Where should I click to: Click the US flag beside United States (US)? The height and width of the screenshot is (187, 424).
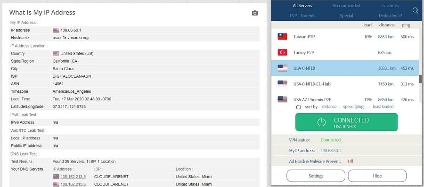tap(56, 54)
